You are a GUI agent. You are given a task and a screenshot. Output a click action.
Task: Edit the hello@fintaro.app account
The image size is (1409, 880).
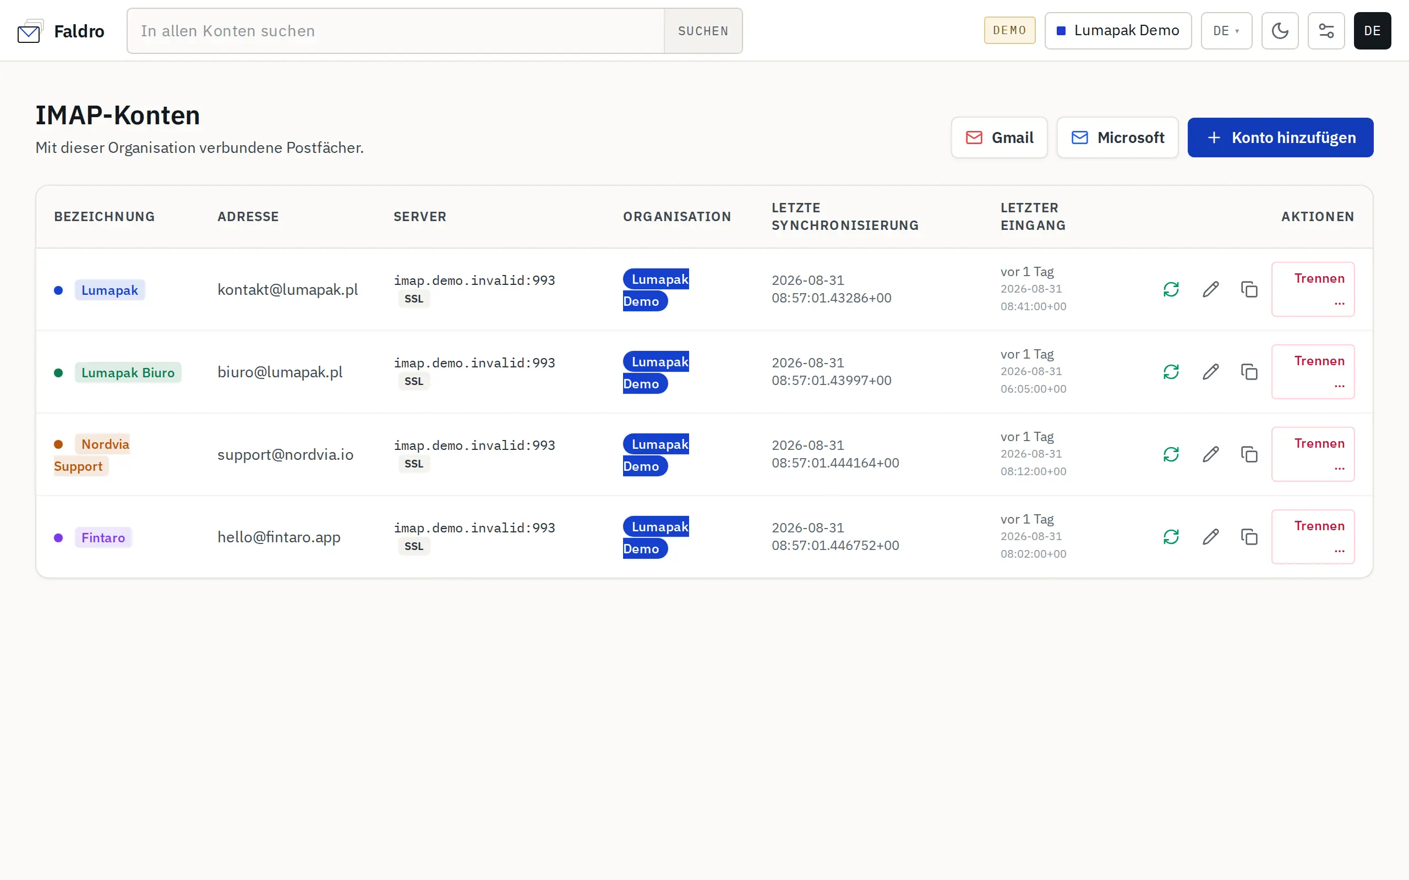tap(1210, 537)
